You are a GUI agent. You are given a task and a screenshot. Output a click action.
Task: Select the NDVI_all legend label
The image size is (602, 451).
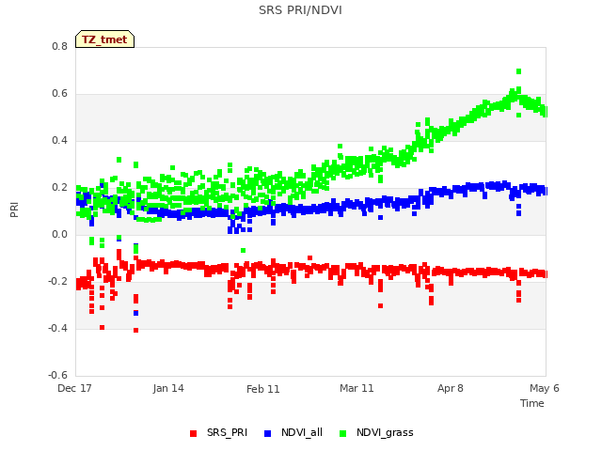302,432
